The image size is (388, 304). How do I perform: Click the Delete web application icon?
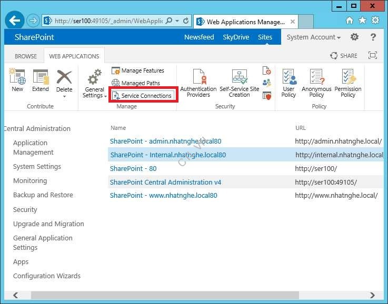pos(64,77)
